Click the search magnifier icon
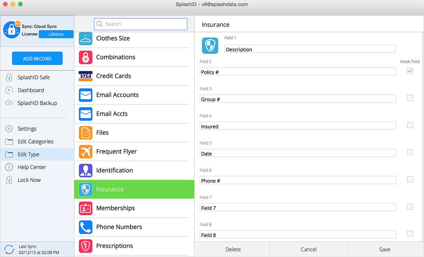424x257 pixels. (99, 24)
